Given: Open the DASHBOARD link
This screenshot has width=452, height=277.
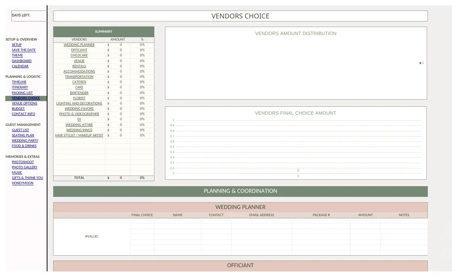Looking at the screenshot, I should point(21,61).
